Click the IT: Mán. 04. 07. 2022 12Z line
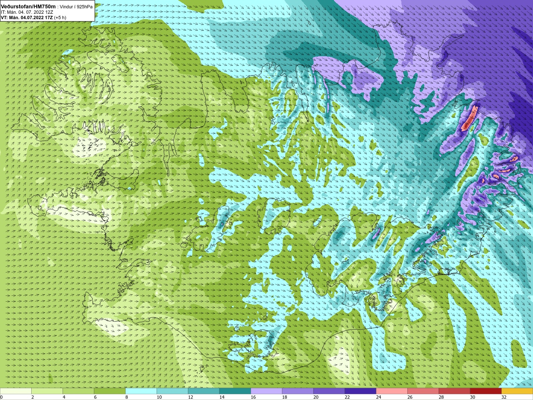533x400 pixels. tap(27, 12)
